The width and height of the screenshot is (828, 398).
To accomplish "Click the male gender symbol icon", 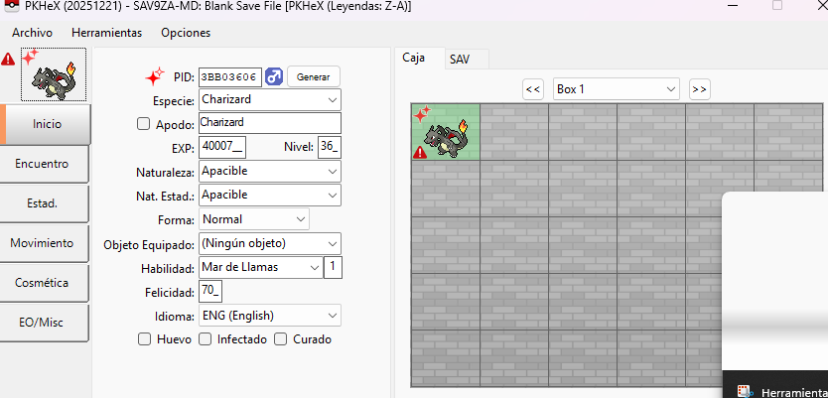I will click(x=273, y=76).
